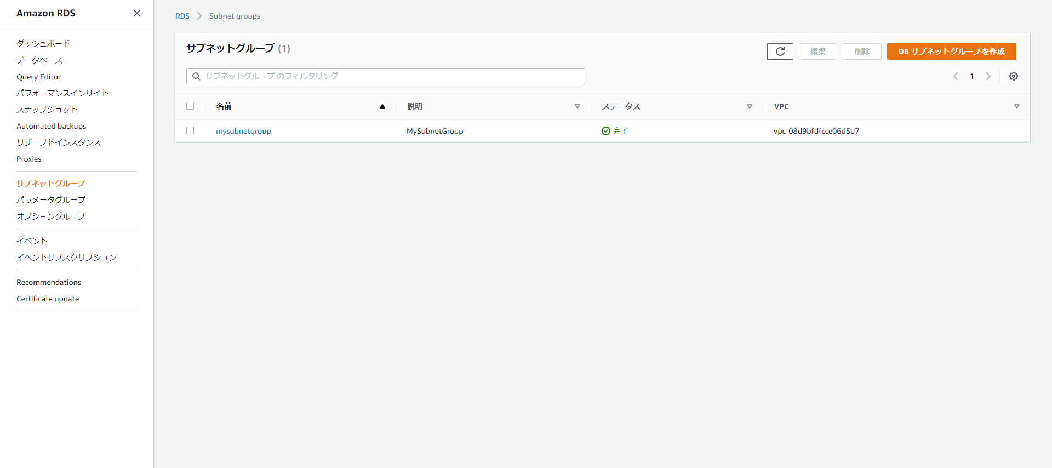This screenshot has width=1052, height=468.
Task: Open イベントサブスクリプション in sidebar
Action: 66,258
